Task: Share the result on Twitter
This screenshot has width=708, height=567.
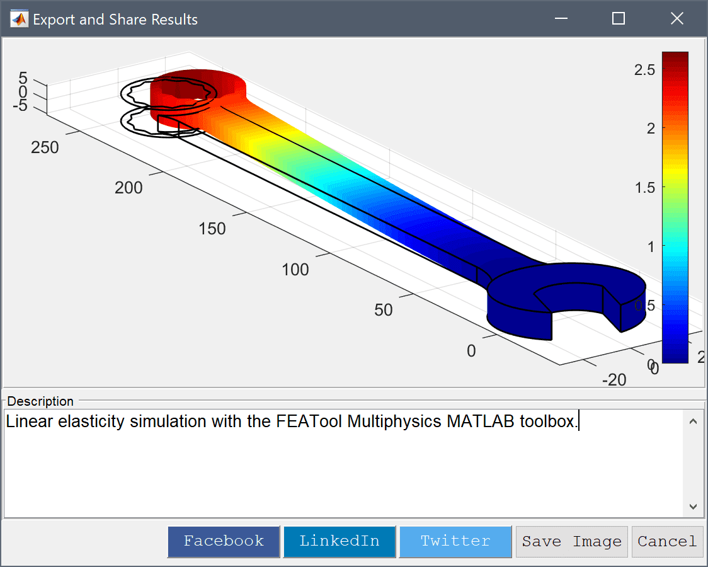Action: coord(455,541)
